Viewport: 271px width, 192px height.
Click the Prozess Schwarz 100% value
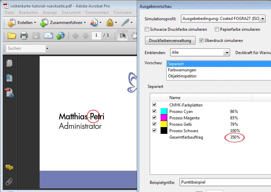point(235,131)
